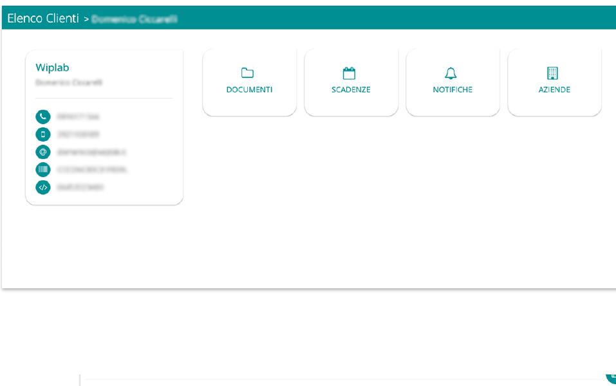Viewport: 616px width, 386px height.
Task: Click the blurred client name under Wiplab
Action: (x=69, y=82)
